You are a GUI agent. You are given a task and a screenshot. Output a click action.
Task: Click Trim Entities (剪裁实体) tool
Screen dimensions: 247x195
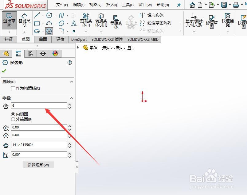point(86,20)
